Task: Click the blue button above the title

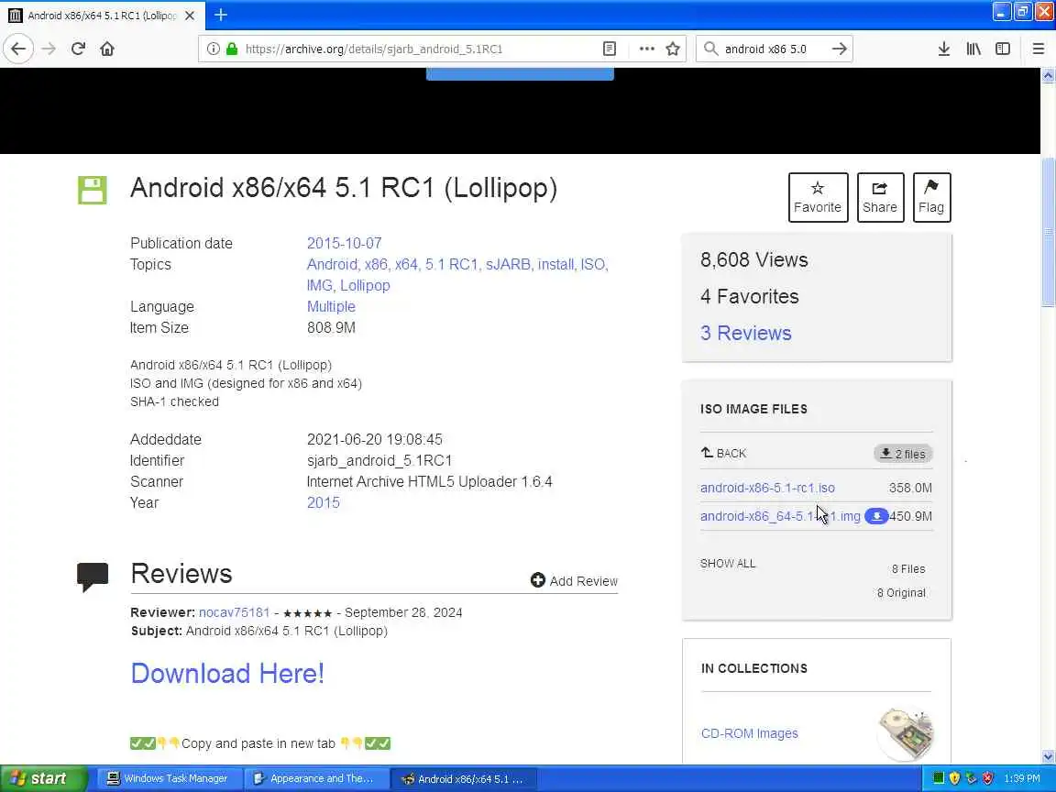Action: coord(520,74)
